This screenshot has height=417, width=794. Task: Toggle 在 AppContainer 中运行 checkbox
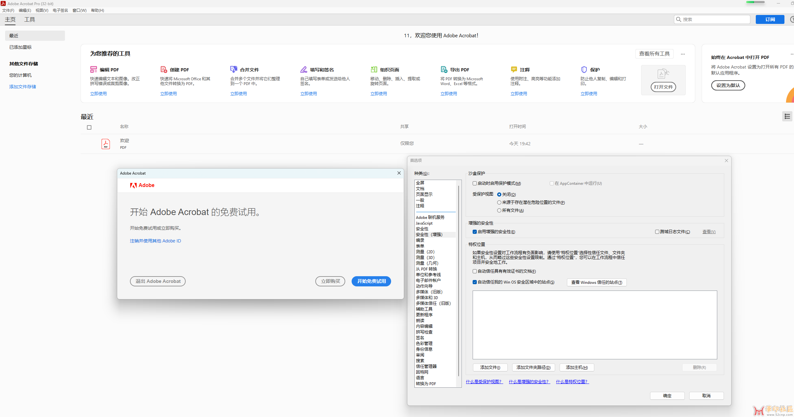pyautogui.click(x=552, y=183)
